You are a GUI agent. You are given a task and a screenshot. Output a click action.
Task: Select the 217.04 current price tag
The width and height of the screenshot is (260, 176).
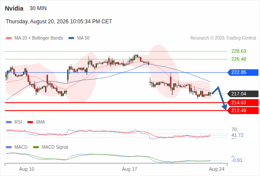point(243,94)
